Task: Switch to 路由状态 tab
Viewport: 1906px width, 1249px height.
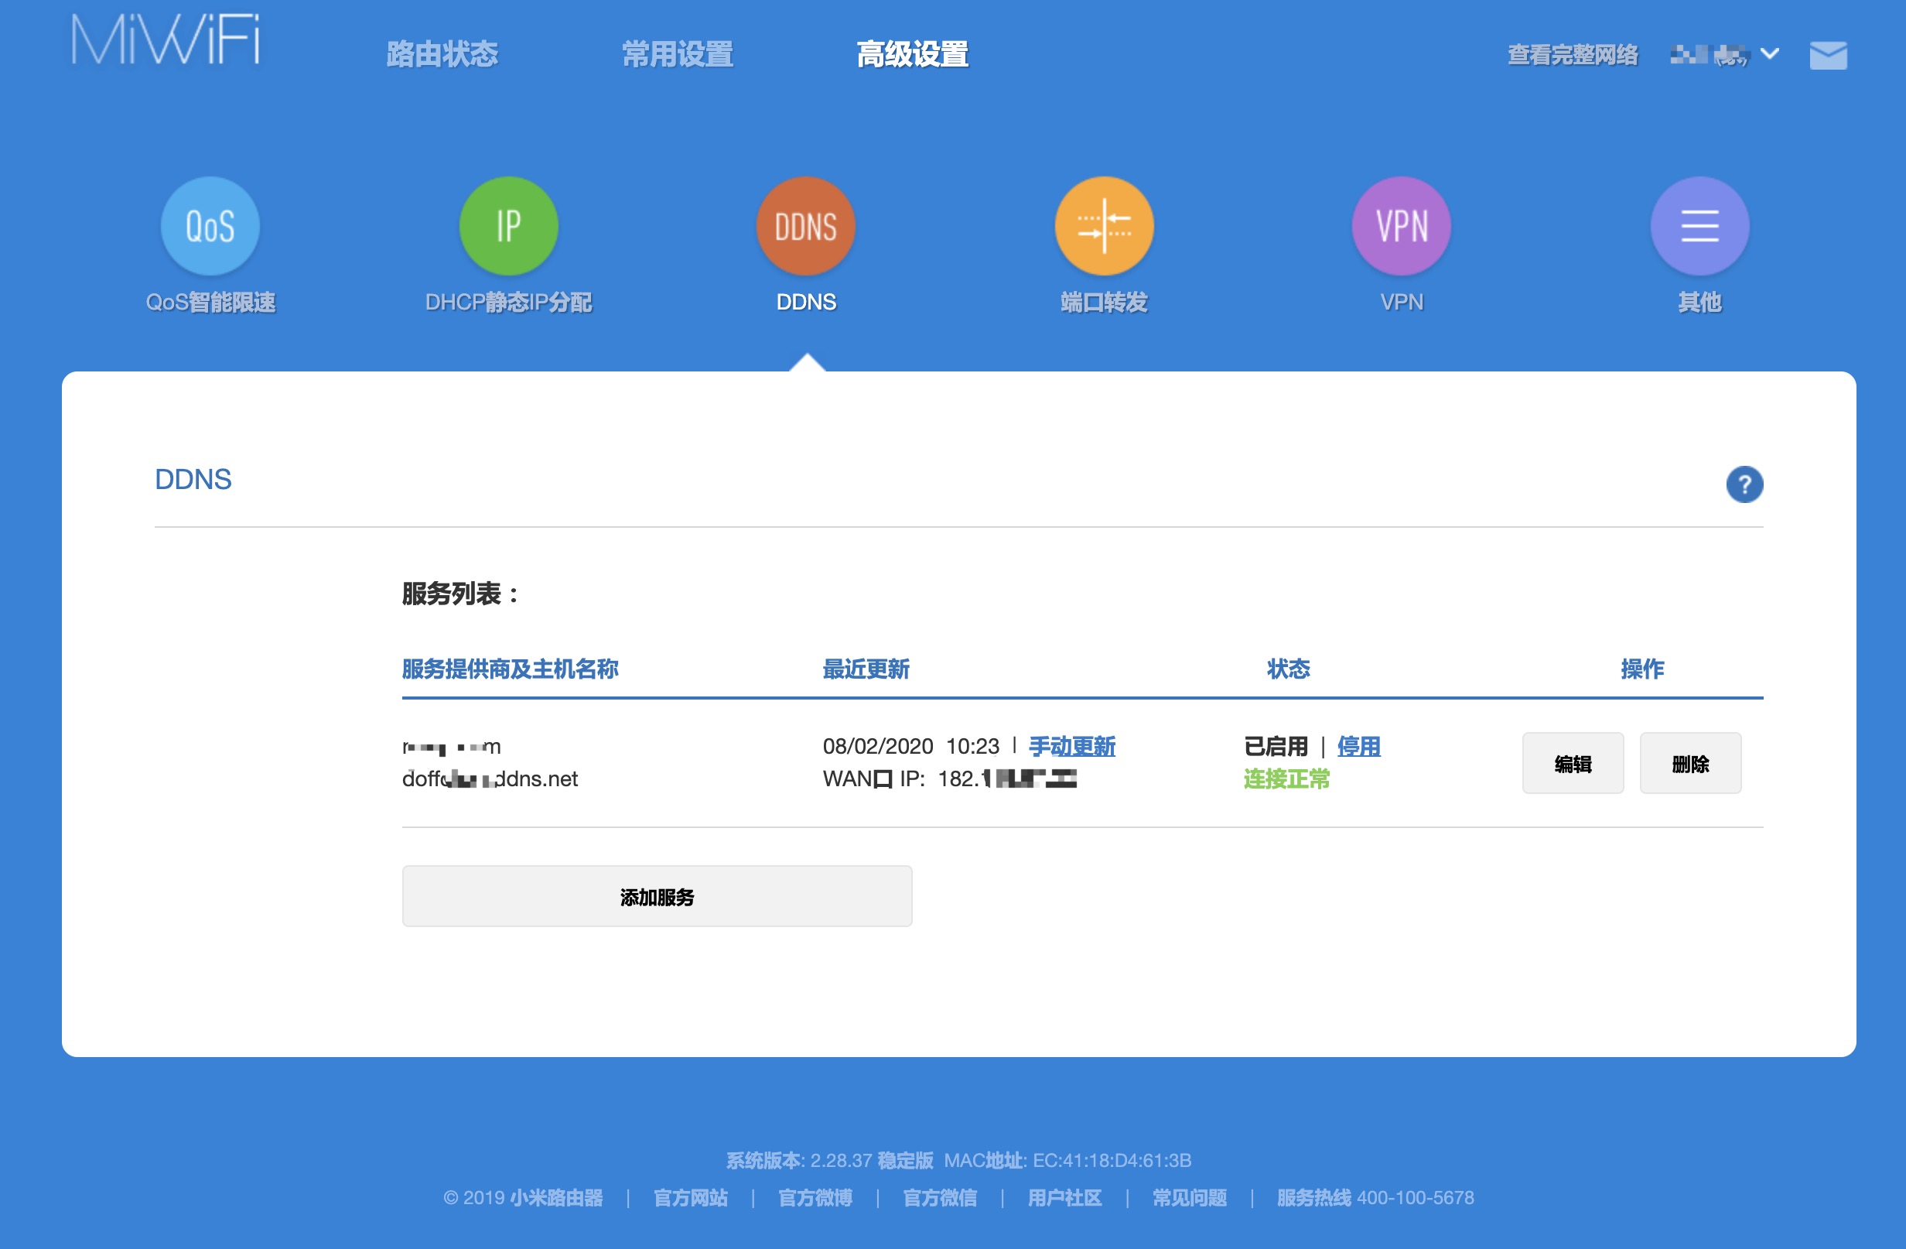Action: 441,53
